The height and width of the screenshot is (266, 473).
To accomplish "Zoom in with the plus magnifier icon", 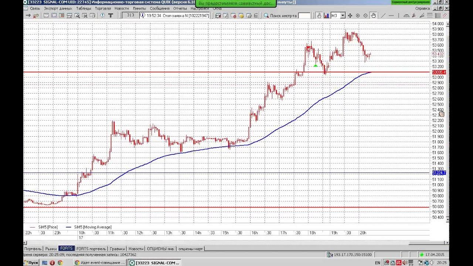I will (358, 16).
